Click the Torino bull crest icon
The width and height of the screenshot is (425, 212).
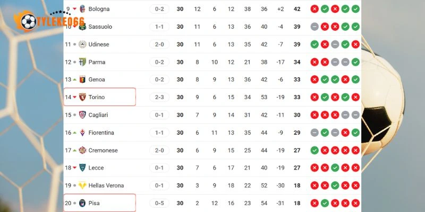[x=82, y=98]
